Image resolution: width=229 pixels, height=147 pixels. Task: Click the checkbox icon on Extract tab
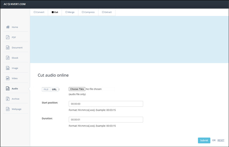coord(103,12)
